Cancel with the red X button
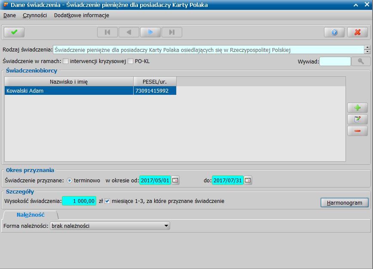 pyautogui.click(x=358, y=32)
